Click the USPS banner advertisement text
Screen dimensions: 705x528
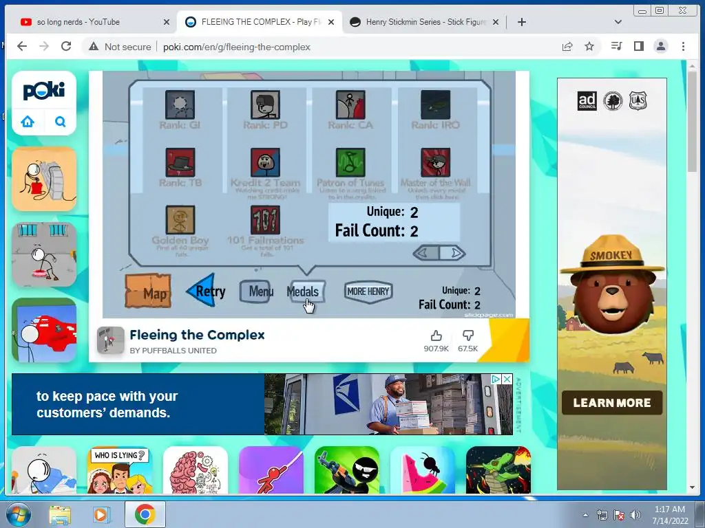coord(107,404)
